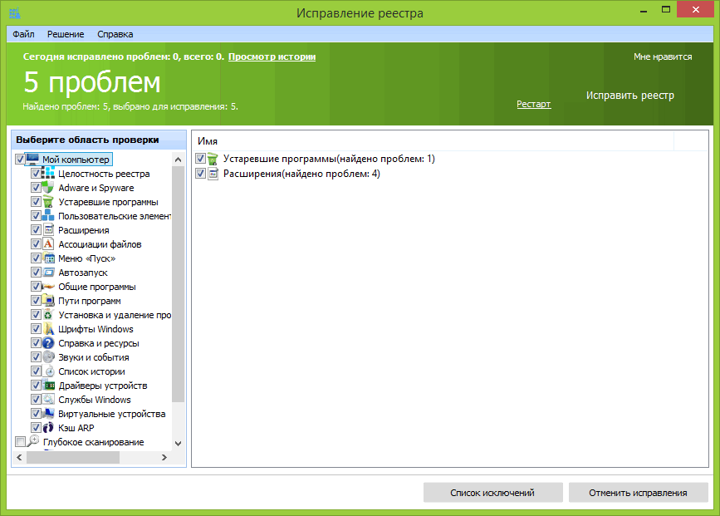Select the Глубокое сканирование magnifier icon

tap(34, 442)
